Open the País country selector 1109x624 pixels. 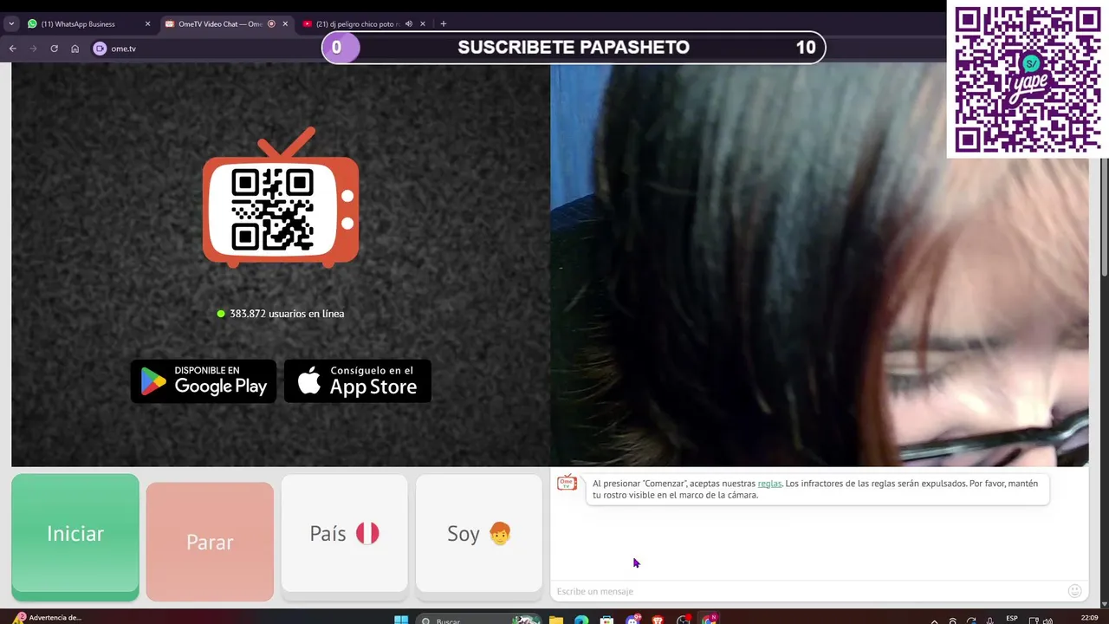click(x=344, y=536)
